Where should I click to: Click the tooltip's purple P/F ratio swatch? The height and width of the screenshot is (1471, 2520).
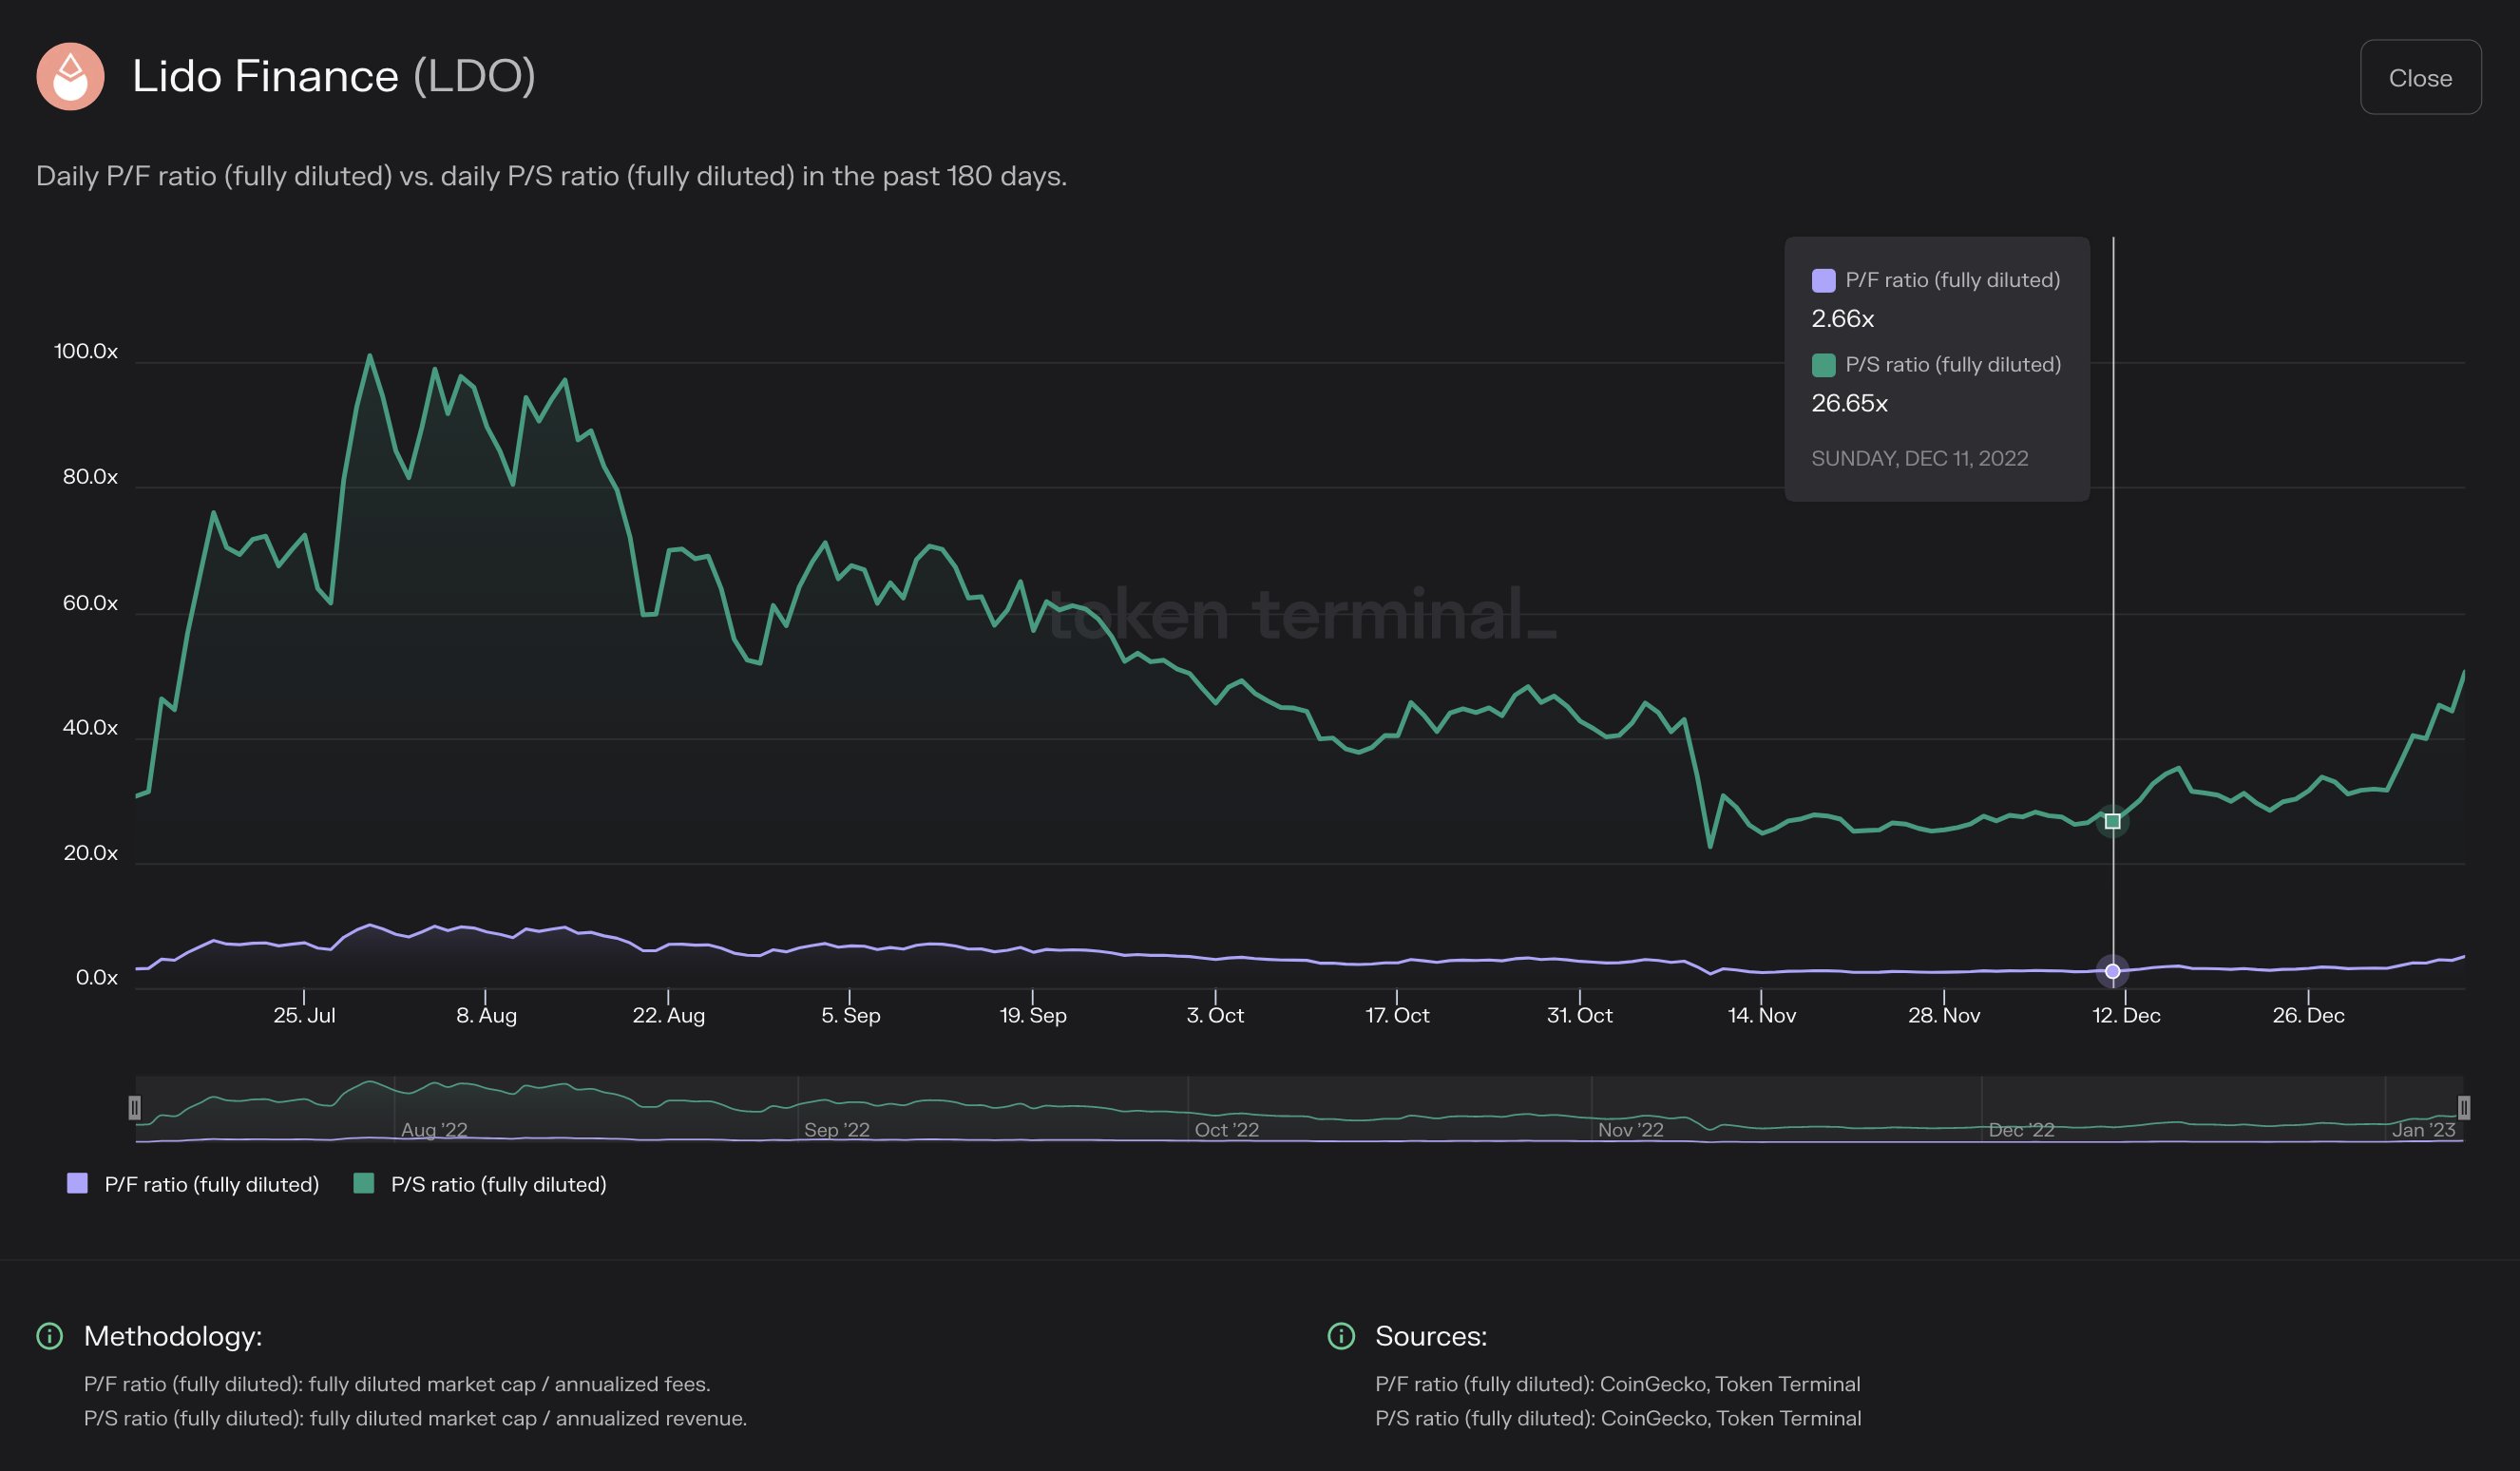1823,280
